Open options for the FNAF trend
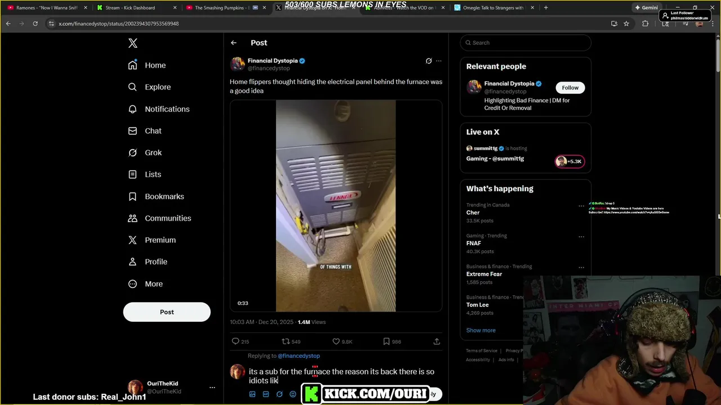 click(x=581, y=237)
